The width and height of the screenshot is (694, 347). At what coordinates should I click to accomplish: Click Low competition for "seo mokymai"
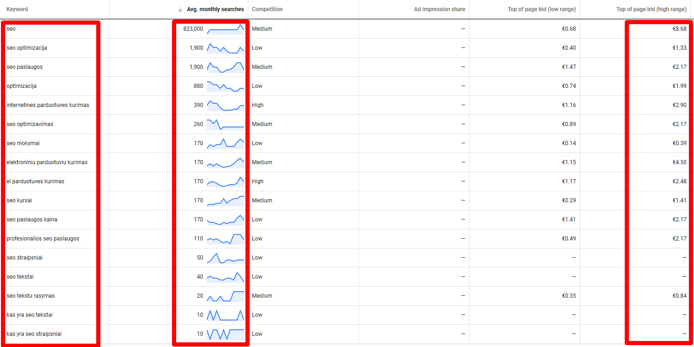(257, 143)
